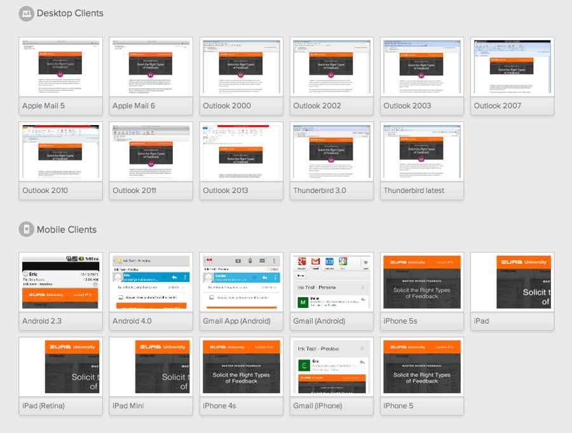Open the Android 4.0 preview thumbnail
Image resolution: width=572 pixels, height=433 pixels.
pyautogui.click(x=151, y=282)
